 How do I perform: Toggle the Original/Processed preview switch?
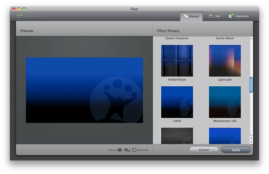(x=127, y=150)
